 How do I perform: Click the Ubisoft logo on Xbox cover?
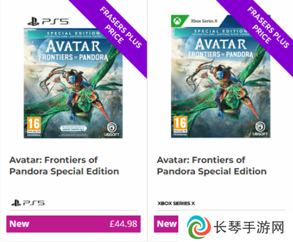coord(260,128)
